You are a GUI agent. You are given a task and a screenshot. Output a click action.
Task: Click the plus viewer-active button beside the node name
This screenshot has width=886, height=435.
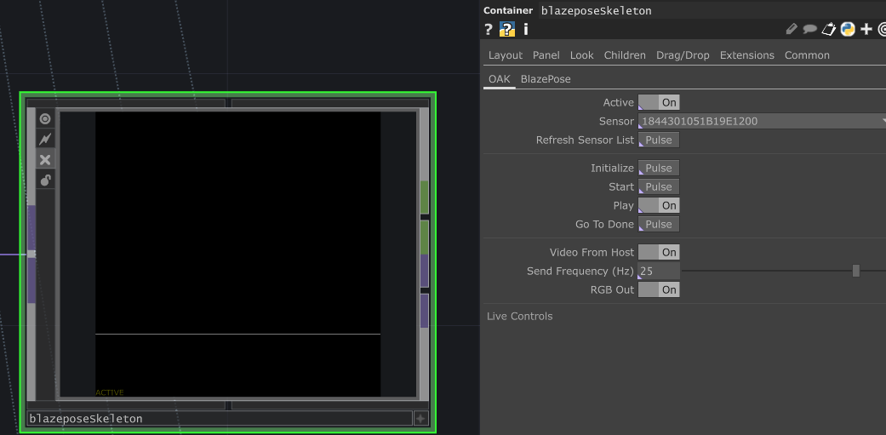[420, 419]
